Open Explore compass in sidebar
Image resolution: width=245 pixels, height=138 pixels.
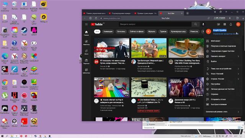click(86, 43)
